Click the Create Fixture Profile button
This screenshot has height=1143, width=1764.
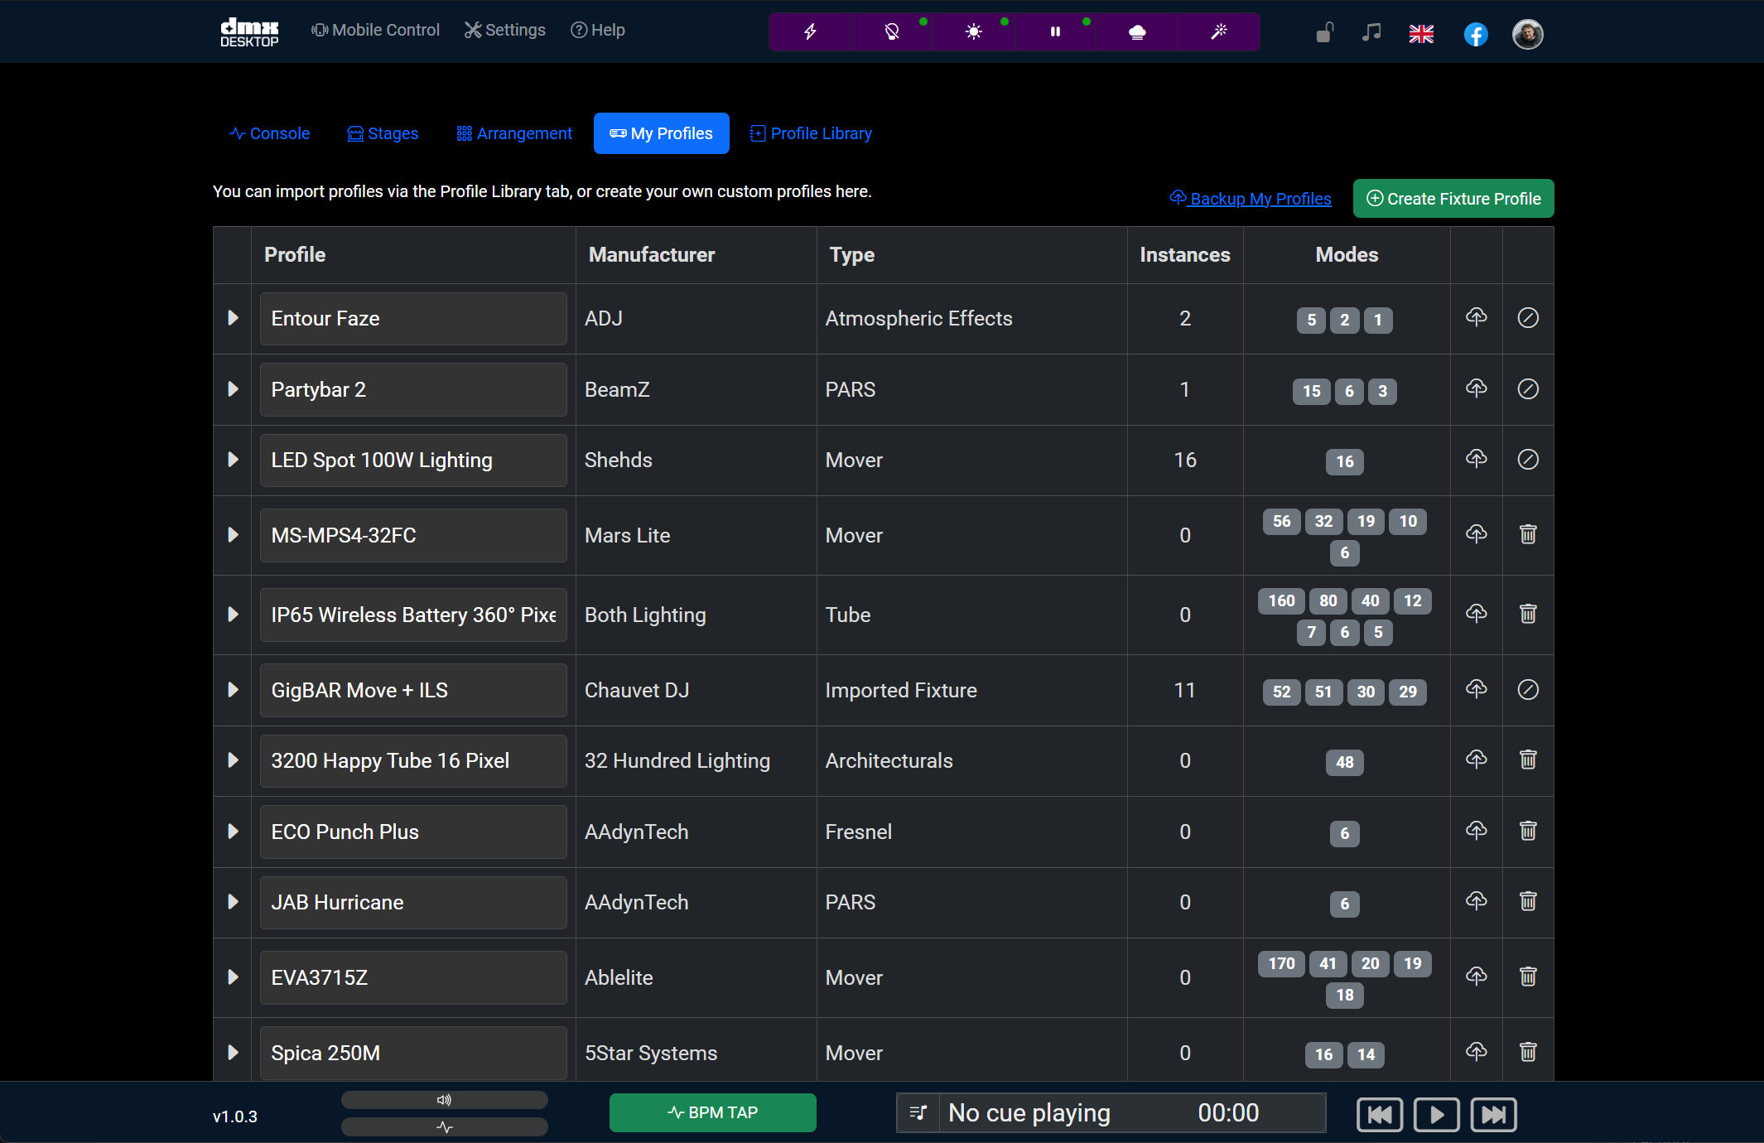pos(1453,198)
